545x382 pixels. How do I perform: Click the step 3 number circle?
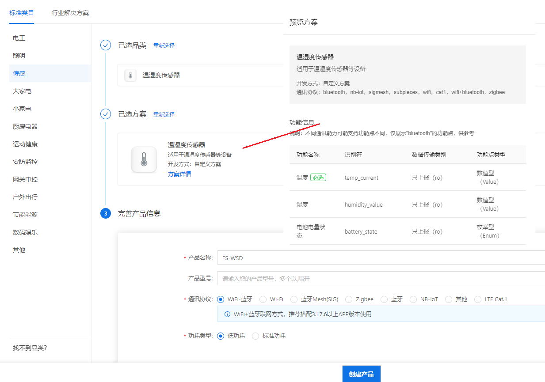106,214
